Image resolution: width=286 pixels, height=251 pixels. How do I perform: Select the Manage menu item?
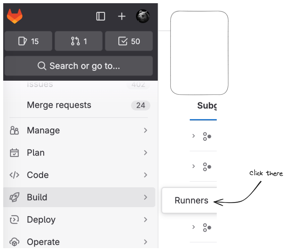tap(79, 130)
